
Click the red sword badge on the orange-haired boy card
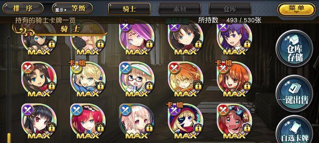click(x=174, y=68)
